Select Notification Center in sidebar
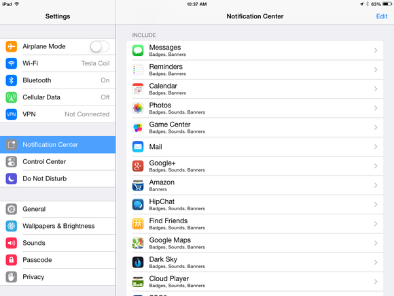Screen dimensions: 394x296 click(58, 145)
